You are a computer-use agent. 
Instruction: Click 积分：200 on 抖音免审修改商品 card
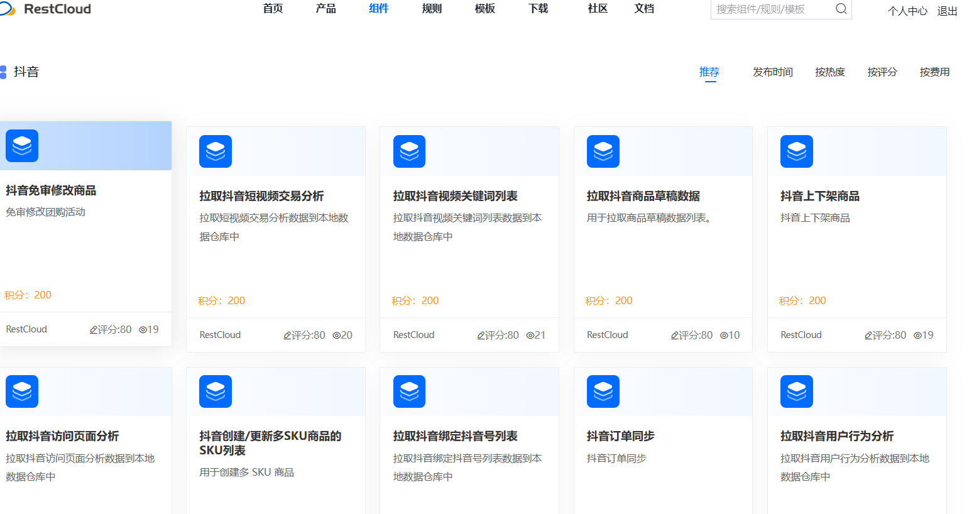[x=28, y=295]
